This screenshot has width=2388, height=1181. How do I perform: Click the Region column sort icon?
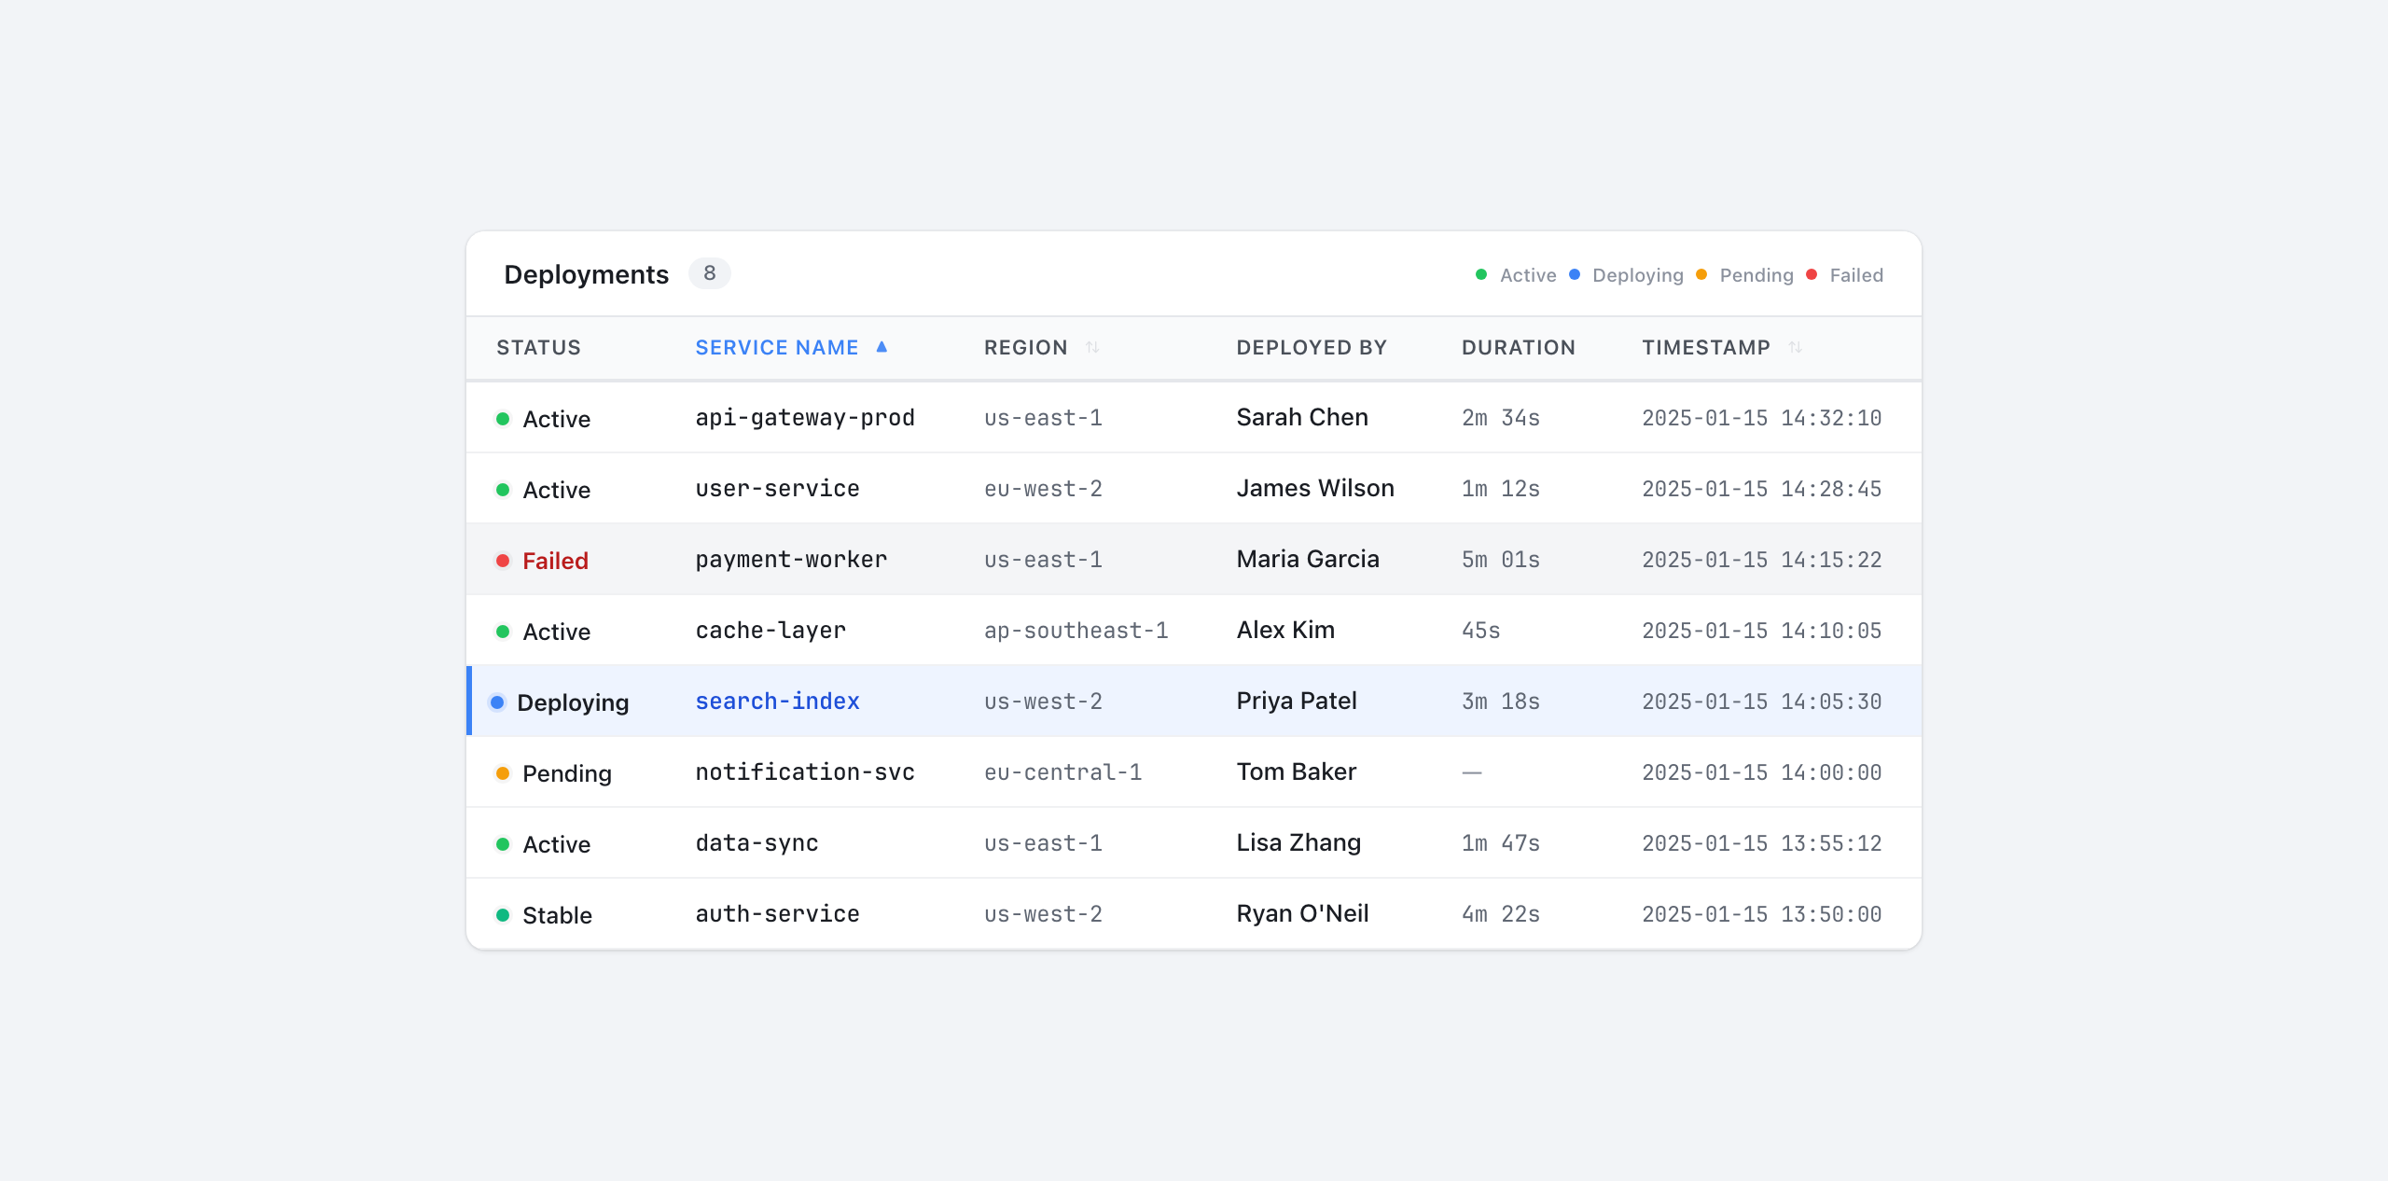point(1092,347)
